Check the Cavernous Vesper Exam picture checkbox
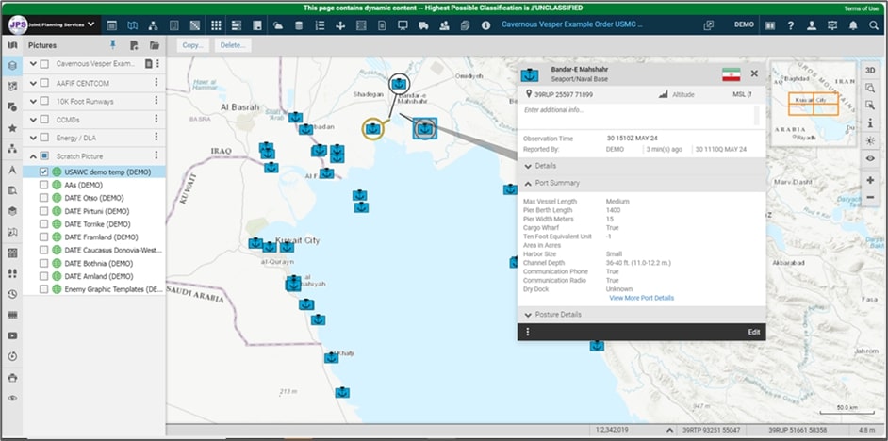Image resolution: width=888 pixels, height=441 pixels. click(x=44, y=64)
